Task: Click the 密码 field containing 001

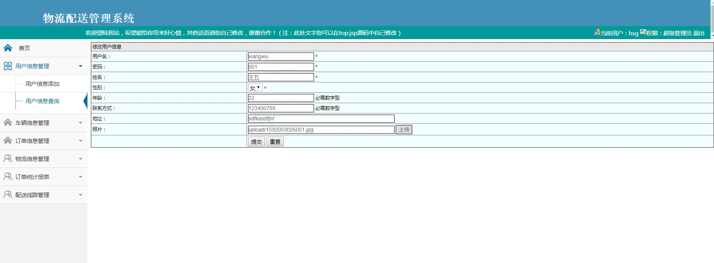Action: [x=281, y=67]
